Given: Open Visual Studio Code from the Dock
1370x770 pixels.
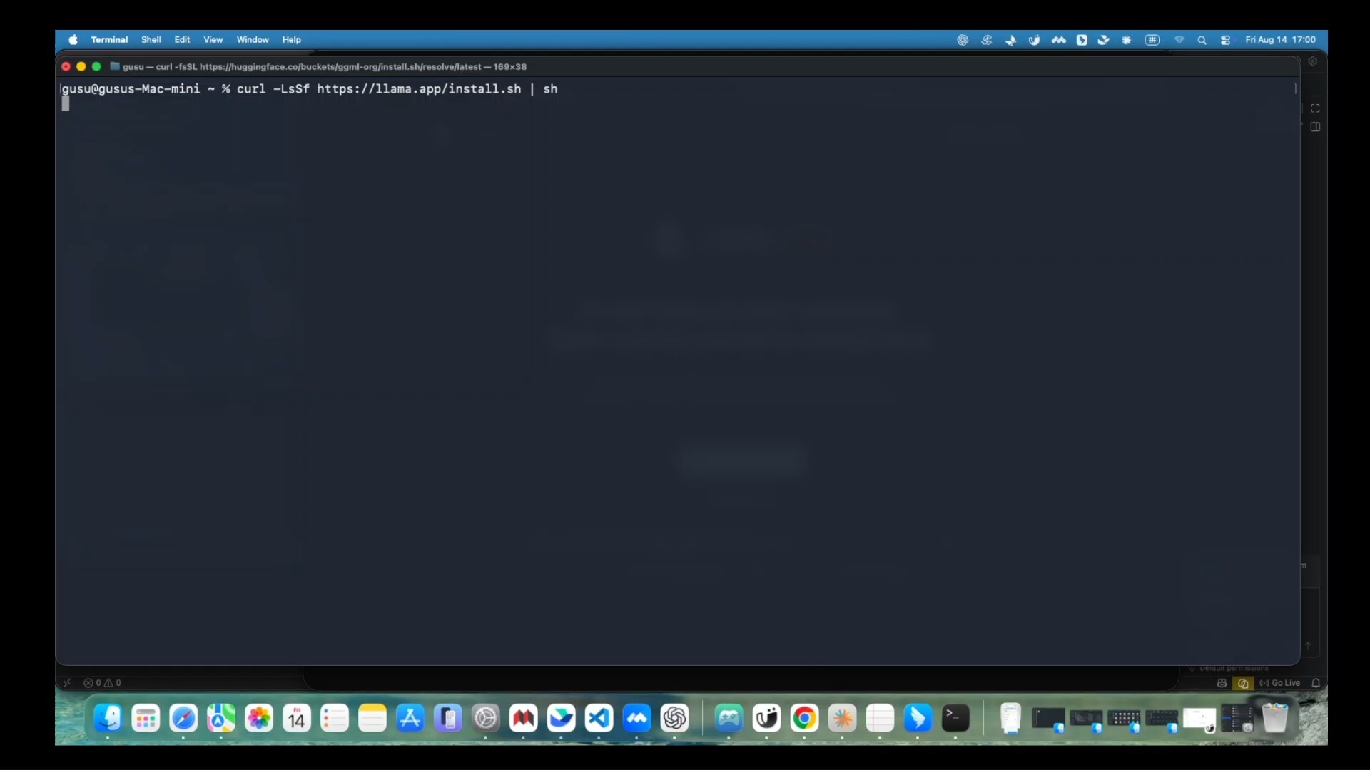Looking at the screenshot, I should [599, 718].
